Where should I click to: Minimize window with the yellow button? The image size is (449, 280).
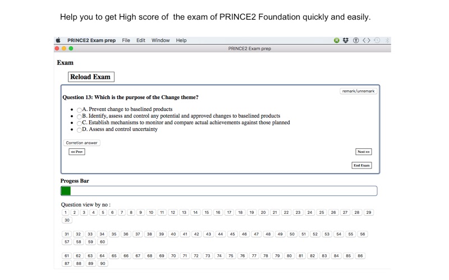[x=64, y=48]
